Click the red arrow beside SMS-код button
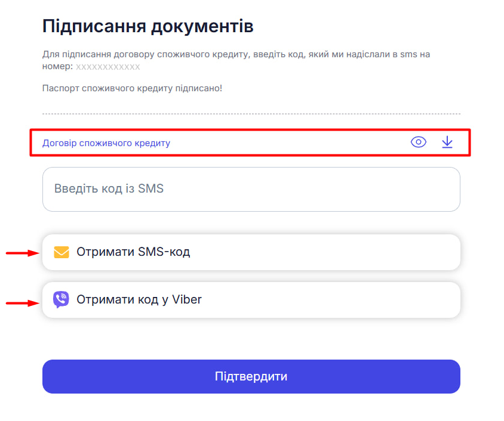This screenshot has height=421, width=504. tap(22, 253)
